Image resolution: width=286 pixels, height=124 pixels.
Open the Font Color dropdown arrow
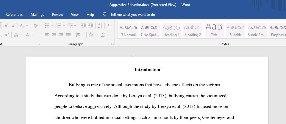click(33, 35)
